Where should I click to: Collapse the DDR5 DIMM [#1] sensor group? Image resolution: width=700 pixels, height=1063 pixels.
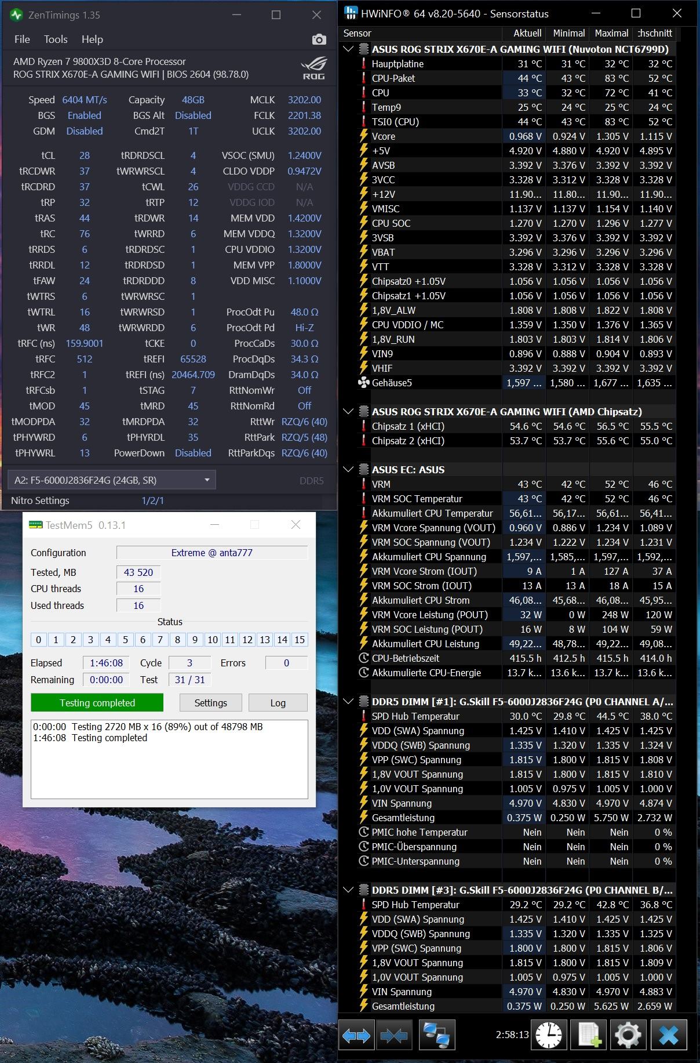click(348, 702)
